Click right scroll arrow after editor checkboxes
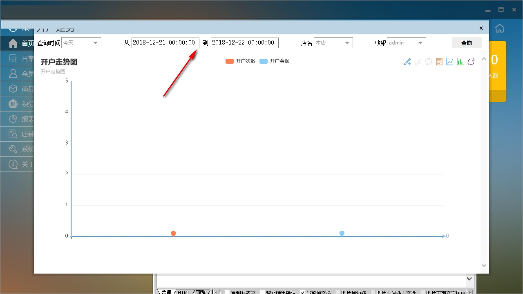 point(469,292)
